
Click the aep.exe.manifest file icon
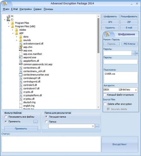coord(21,54)
